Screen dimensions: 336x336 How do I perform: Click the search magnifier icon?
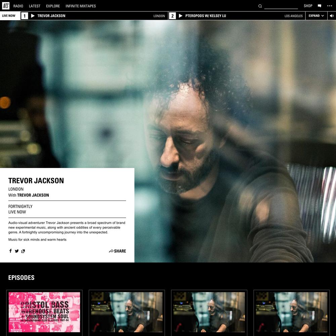260,6
